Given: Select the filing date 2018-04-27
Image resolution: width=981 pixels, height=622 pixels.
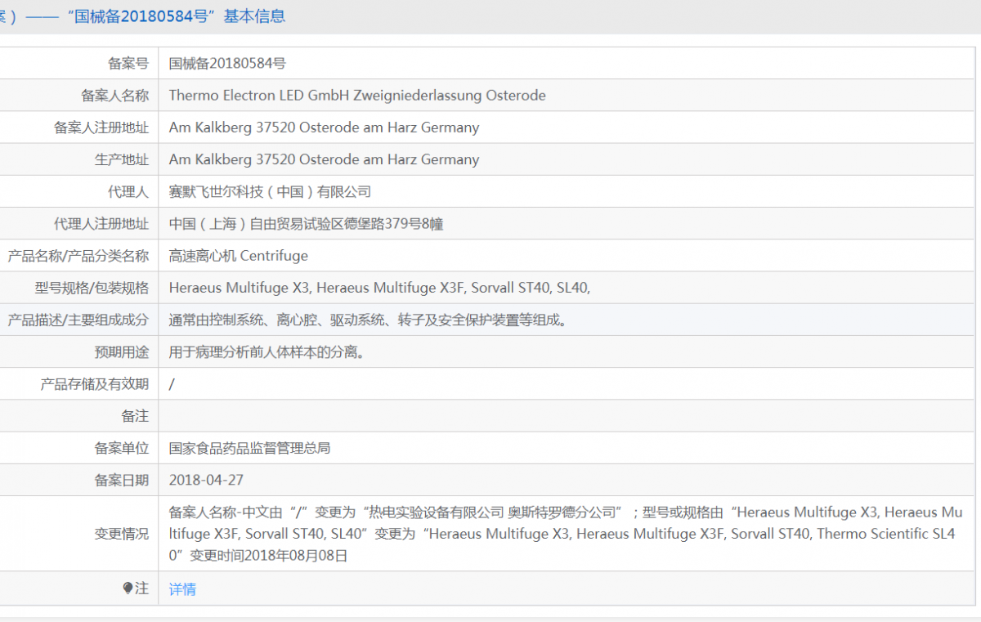Looking at the screenshot, I should click(x=206, y=480).
